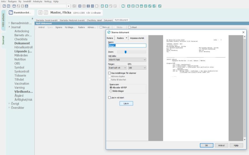
Task: Open the arrow next to Radera in the dialog
Action: click(126, 38)
